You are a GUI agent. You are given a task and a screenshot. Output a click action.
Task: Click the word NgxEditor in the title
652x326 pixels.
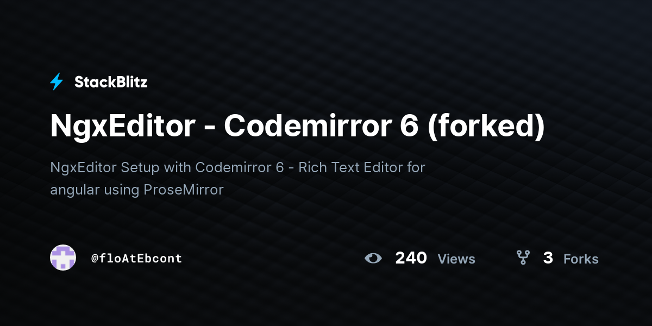coord(123,127)
